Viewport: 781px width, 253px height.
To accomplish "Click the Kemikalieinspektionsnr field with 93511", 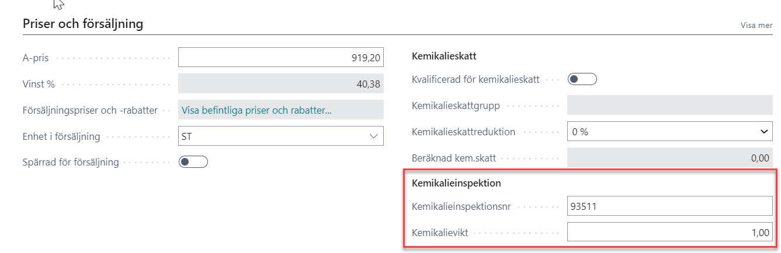I will tap(670, 206).
